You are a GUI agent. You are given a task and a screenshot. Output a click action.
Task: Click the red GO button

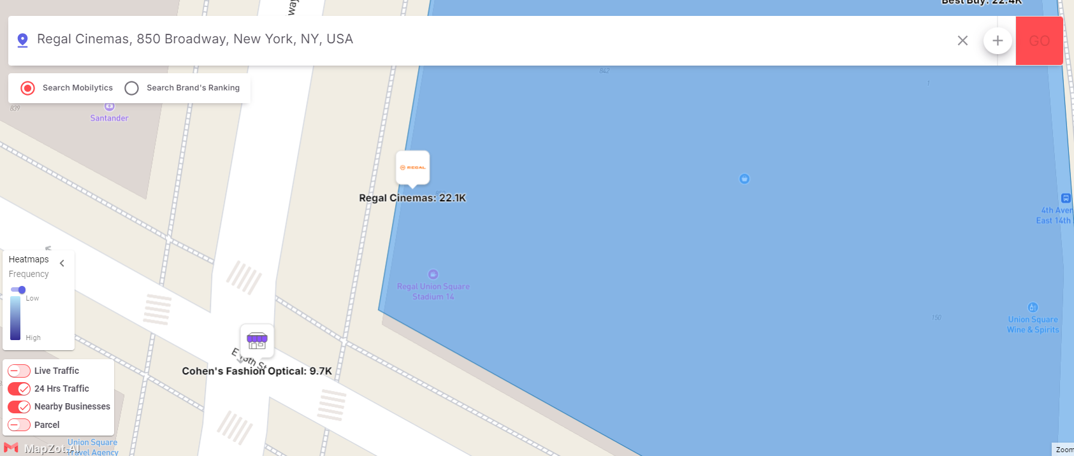1039,41
